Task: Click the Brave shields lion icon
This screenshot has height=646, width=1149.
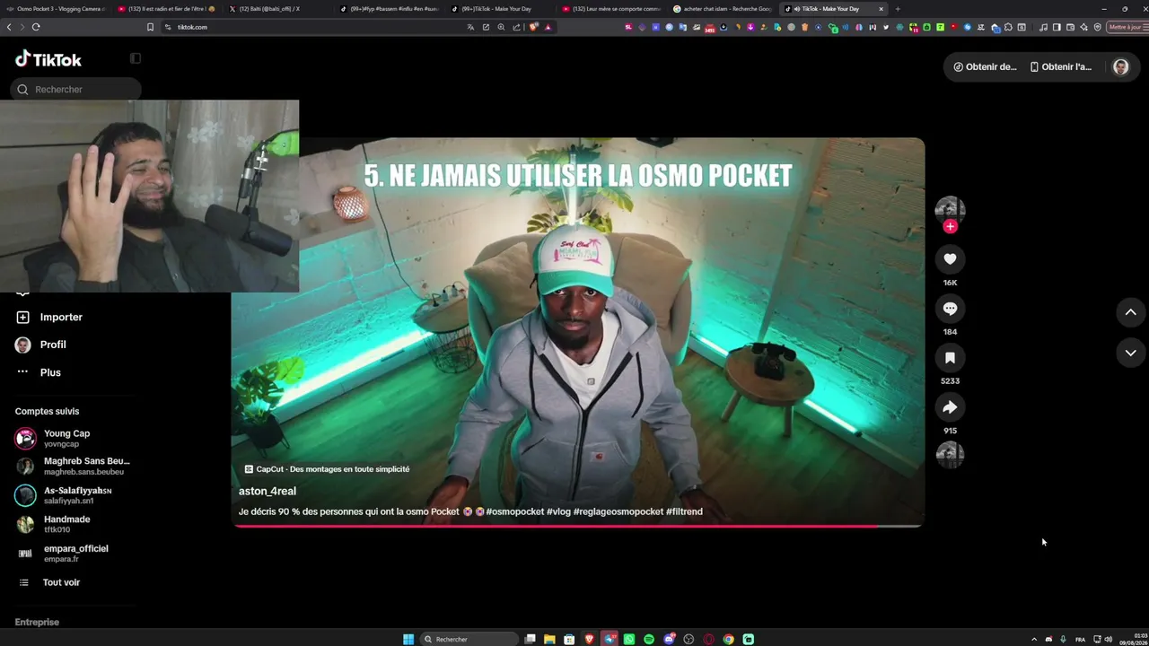Action: pyautogui.click(x=534, y=27)
